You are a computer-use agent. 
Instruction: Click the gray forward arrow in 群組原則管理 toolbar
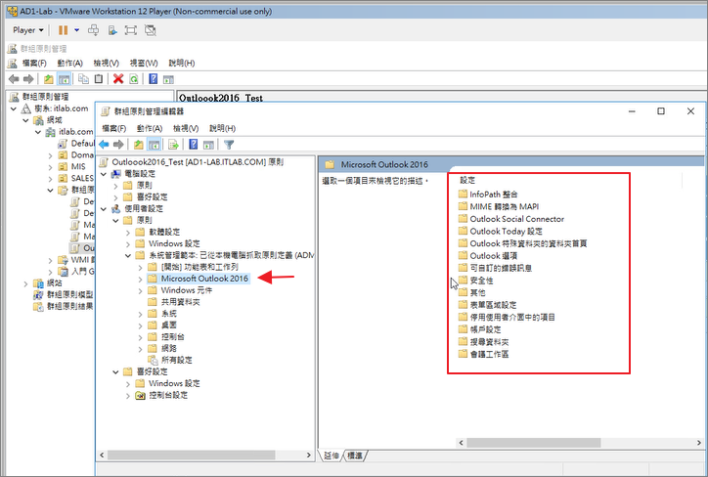click(x=28, y=79)
